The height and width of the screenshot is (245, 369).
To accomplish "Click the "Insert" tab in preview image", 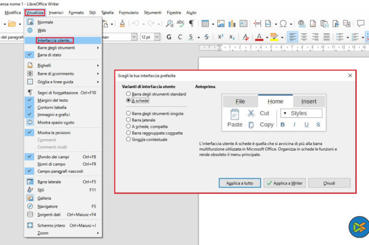I will pos(308,101).
